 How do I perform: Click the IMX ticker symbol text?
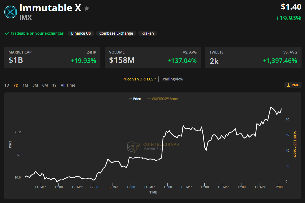25,18
